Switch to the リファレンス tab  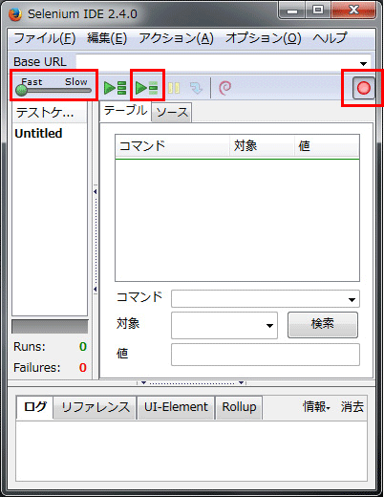96,407
